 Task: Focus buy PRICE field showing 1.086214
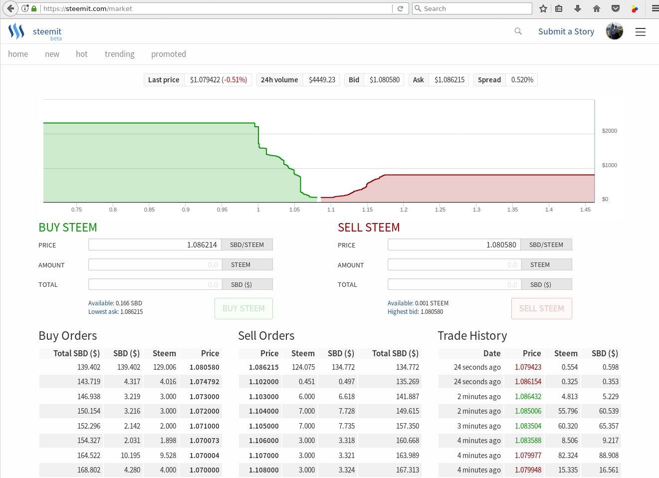(155, 244)
